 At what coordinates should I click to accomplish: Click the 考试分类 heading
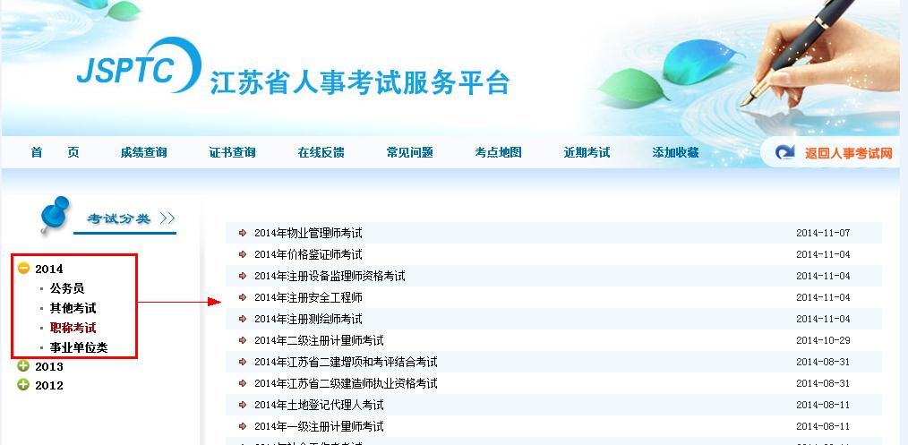point(119,218)
